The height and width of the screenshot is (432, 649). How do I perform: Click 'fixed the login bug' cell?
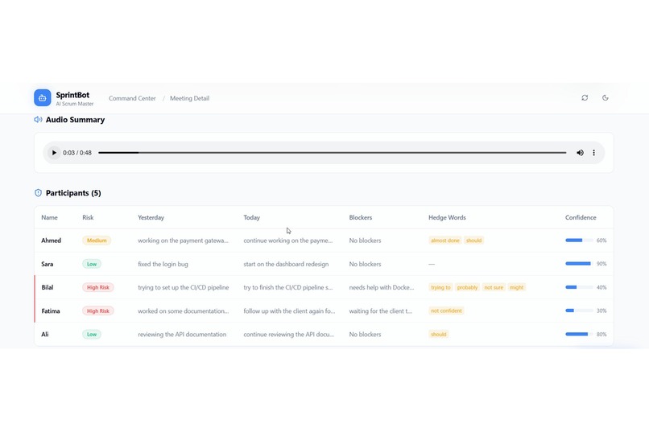coord(163,264)
